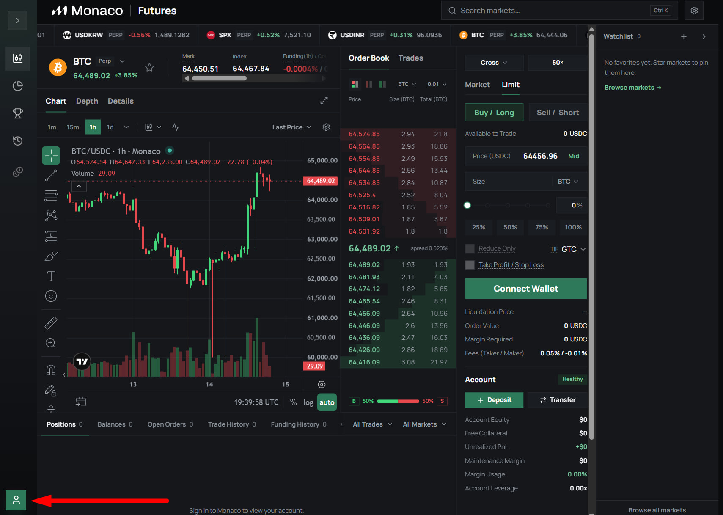Open the trading chart sidebar icon

point(18,58)
